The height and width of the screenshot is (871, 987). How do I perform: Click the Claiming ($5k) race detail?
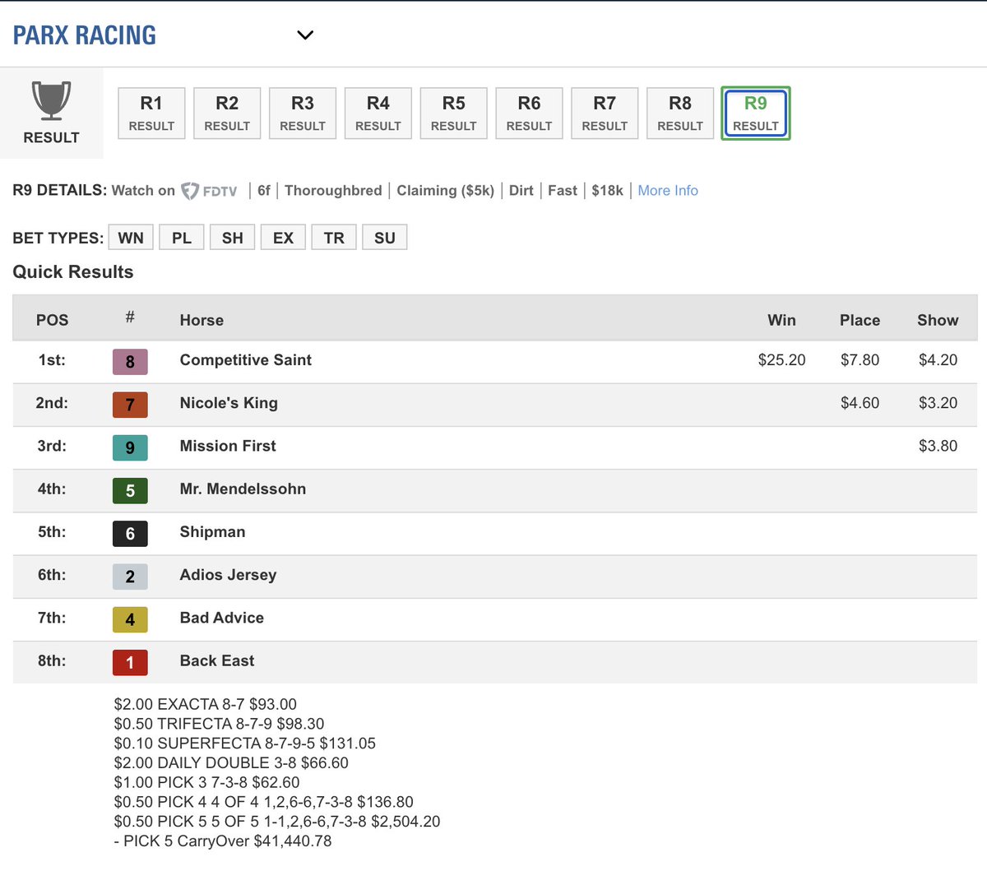[x=446, y=191]
